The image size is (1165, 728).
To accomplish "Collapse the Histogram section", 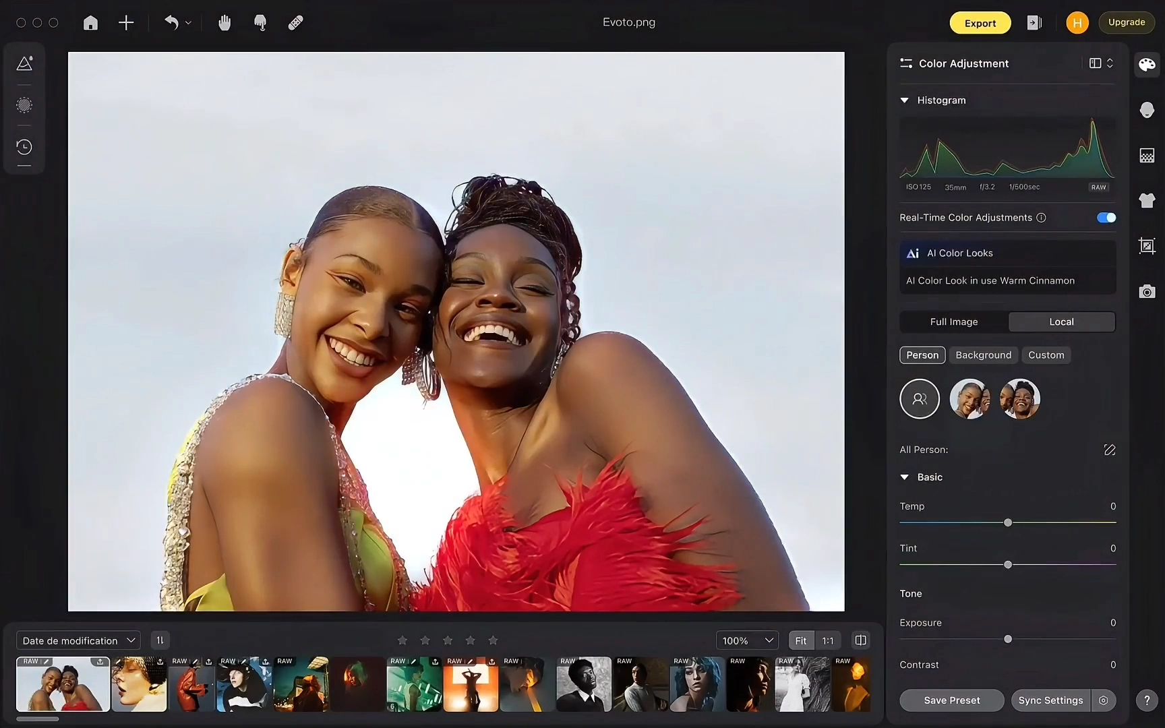I will tap(905, 100).
